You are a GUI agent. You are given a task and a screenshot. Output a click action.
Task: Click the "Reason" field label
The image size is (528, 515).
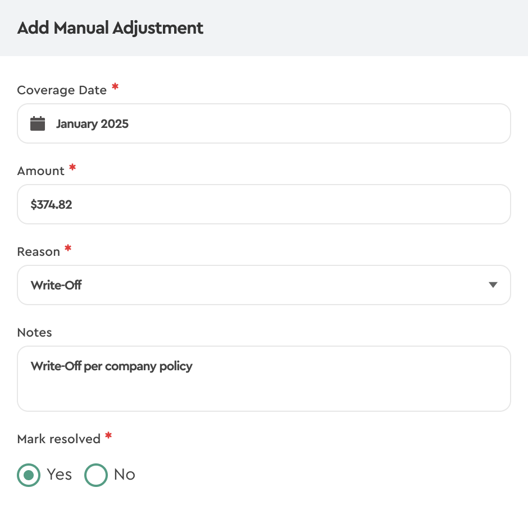(x=39, y=252)
